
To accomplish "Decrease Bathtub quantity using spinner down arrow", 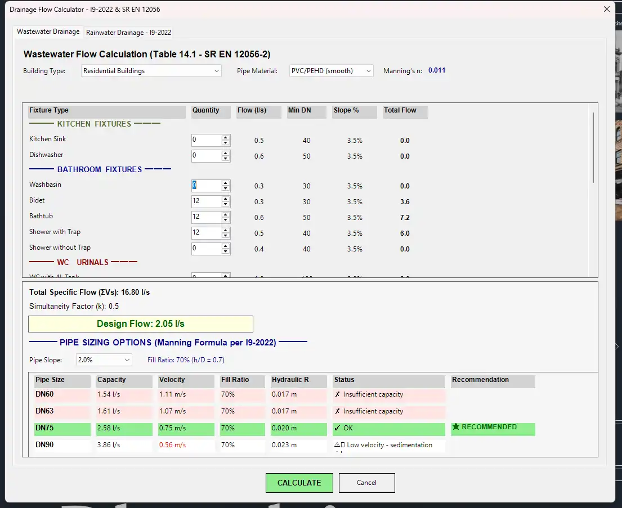I will click(x=226, y=220).
